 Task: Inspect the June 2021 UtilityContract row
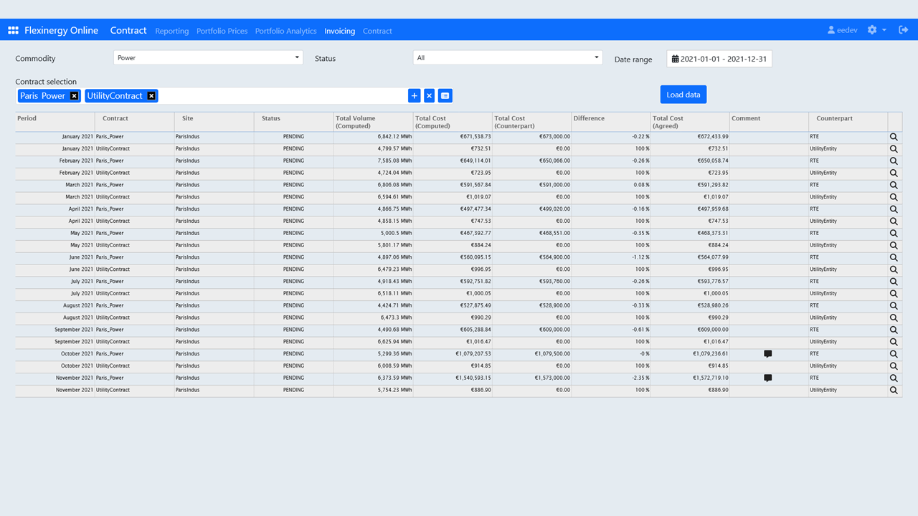click(894, 269)
